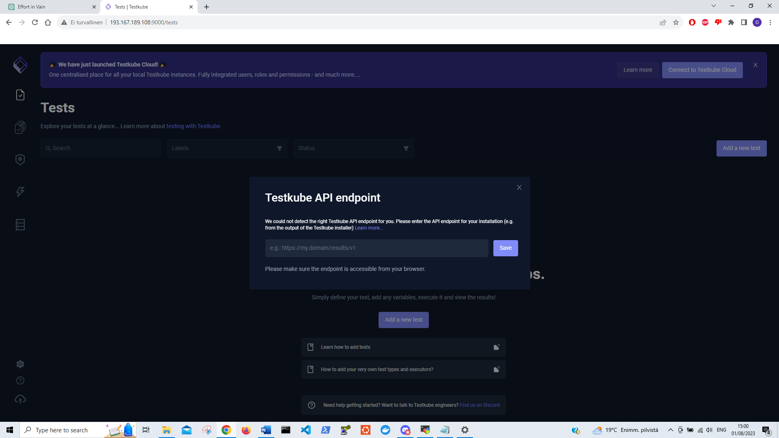The height and width of the screenshot is (438, 779).
Task: Click the address bar URL
Action: click(144, 23)
